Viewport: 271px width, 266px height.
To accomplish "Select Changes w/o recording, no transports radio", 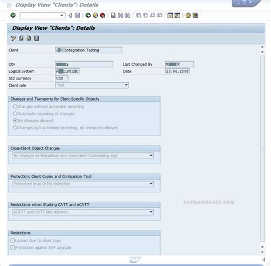I will click(15, 128).
